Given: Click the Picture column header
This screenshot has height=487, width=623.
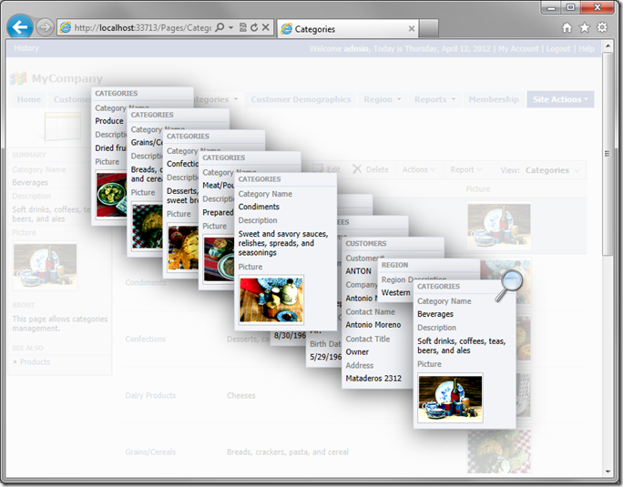Looking at the screenshot, I should pos(478,188).
